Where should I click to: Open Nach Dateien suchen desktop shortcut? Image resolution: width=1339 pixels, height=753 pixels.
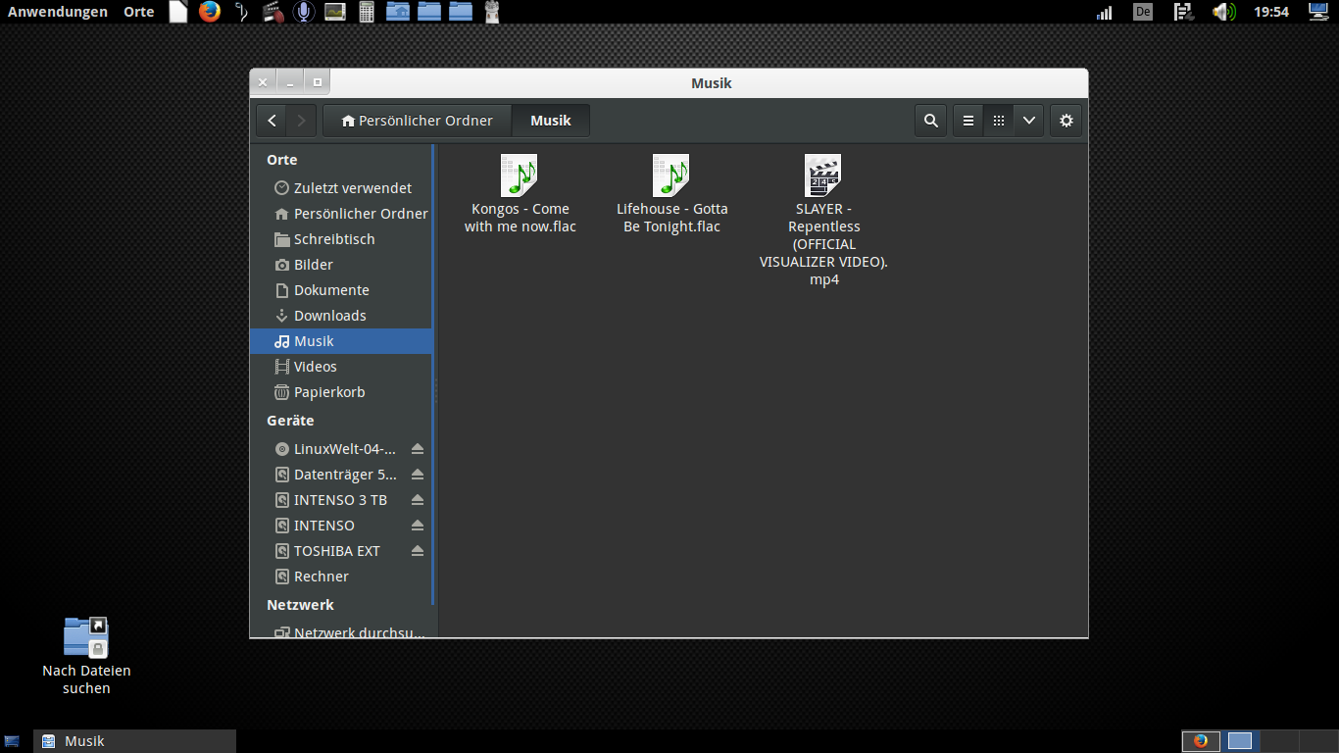pos(86,655)
